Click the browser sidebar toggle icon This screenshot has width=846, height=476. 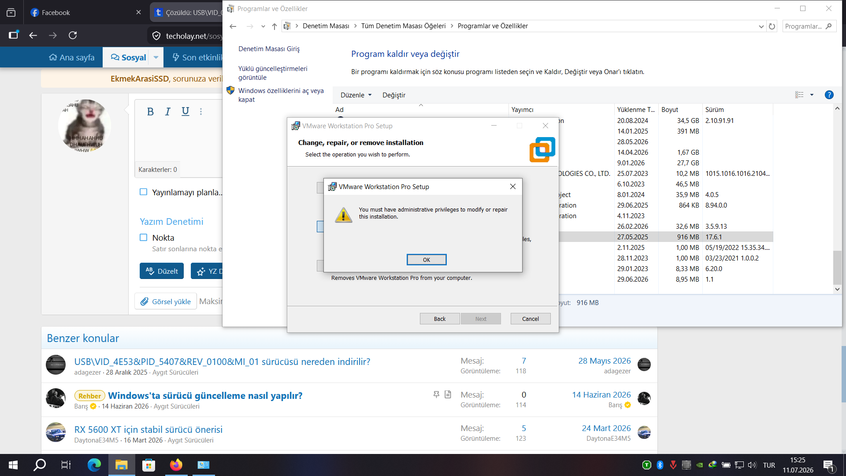pyautogui.click(x=13, y=35)
